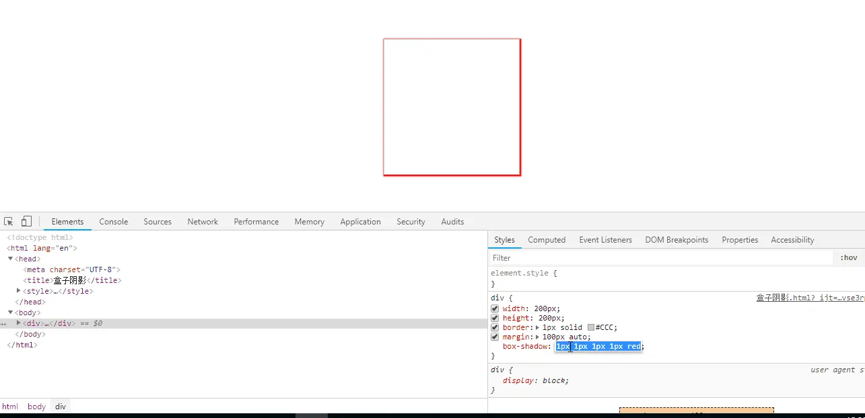Open the #CCC border color swatch

point(591,327)
